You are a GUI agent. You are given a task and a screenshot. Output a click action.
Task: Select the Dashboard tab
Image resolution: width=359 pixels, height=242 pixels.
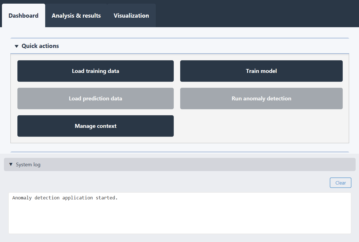tap(23, 16)
